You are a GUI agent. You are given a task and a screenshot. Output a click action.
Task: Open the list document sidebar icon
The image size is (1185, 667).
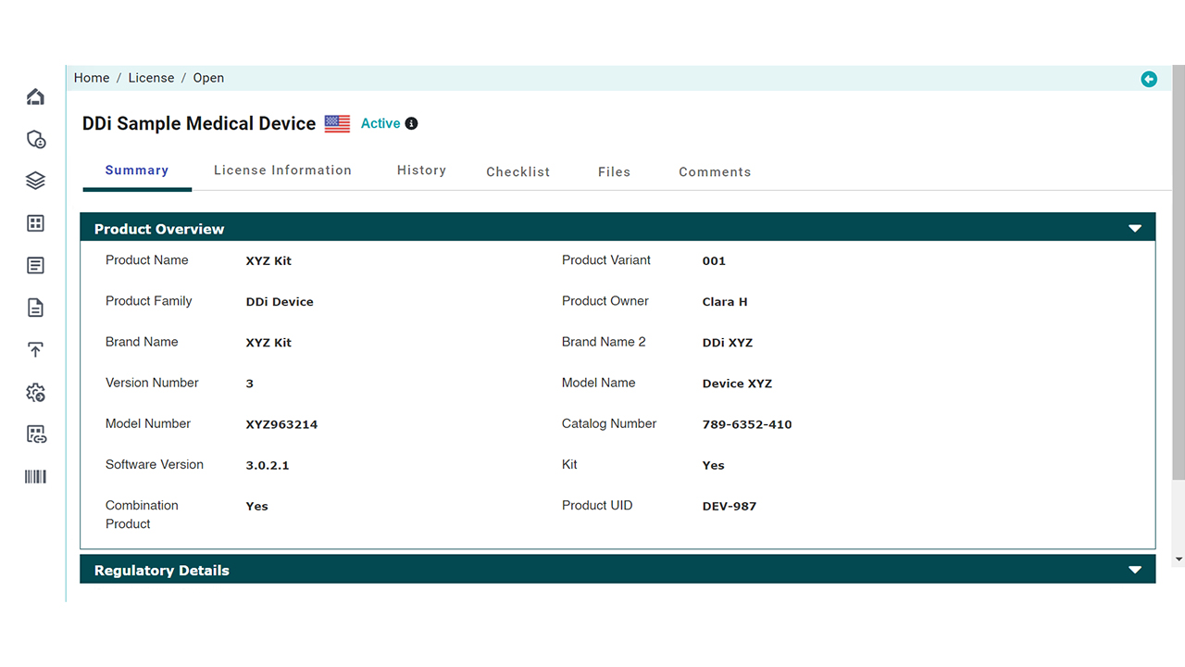point(35,266)
